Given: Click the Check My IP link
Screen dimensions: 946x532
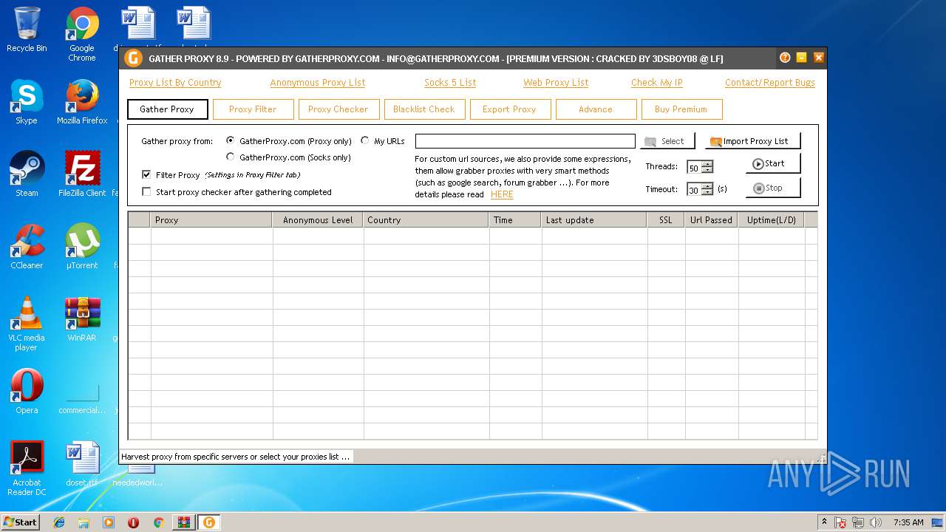Looking at the screenshot, I should [x=657, y=83].
